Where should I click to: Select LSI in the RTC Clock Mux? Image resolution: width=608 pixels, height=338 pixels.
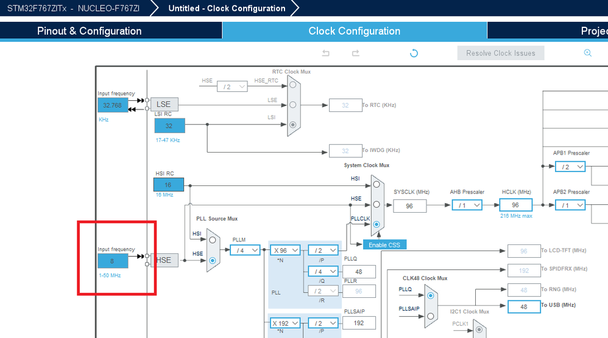pos(293,125)
